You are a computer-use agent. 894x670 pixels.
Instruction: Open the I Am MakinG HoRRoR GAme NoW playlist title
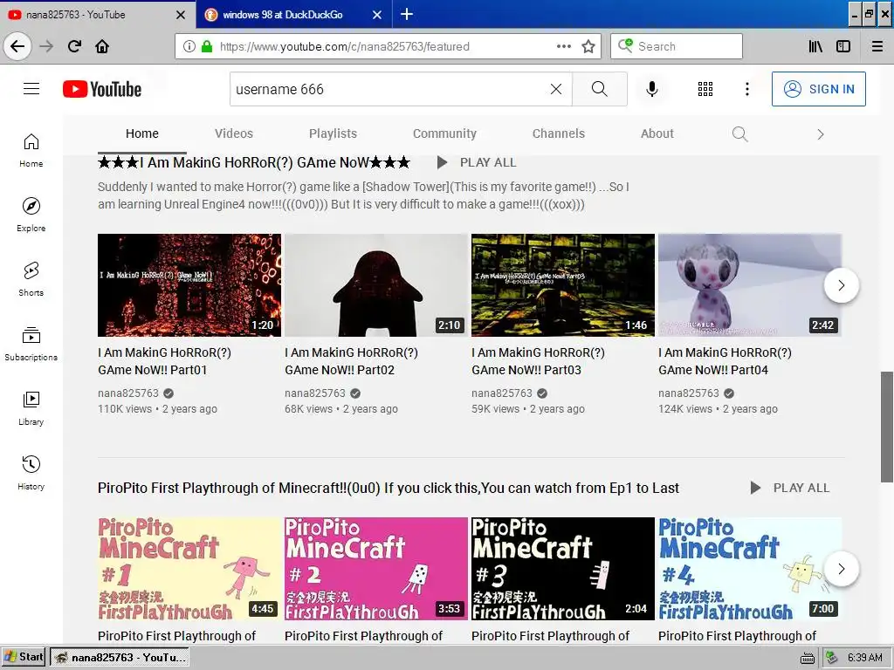tap(254, 162)
